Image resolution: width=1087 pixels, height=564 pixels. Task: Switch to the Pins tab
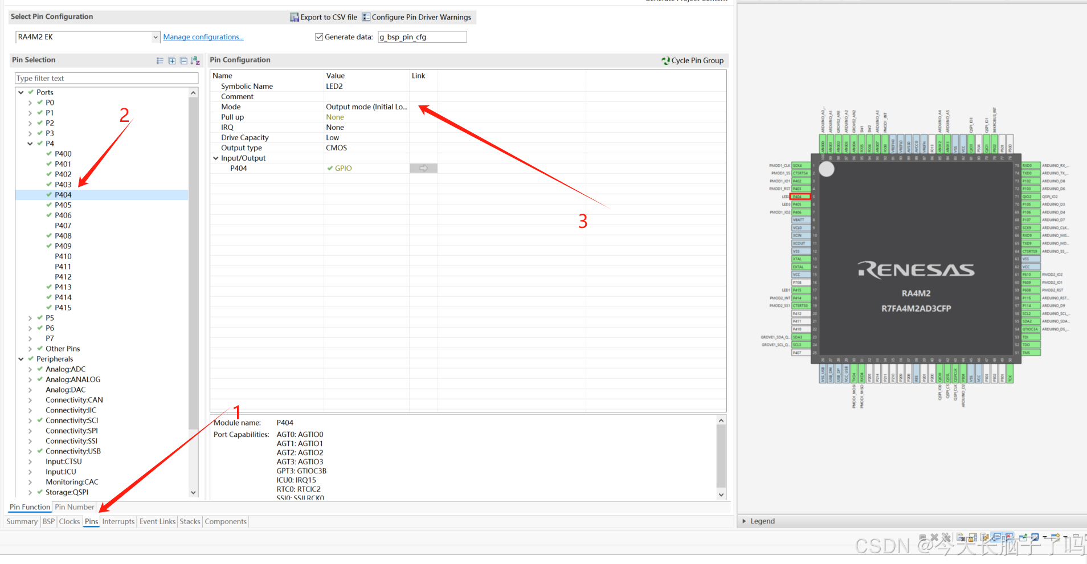(91, 521)
